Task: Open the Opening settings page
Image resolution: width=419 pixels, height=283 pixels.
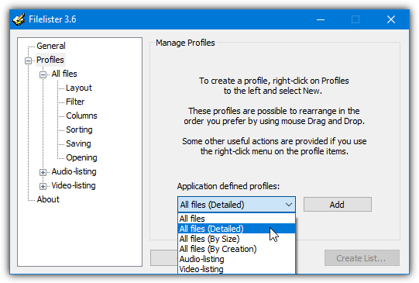Action: coord(81,157)
